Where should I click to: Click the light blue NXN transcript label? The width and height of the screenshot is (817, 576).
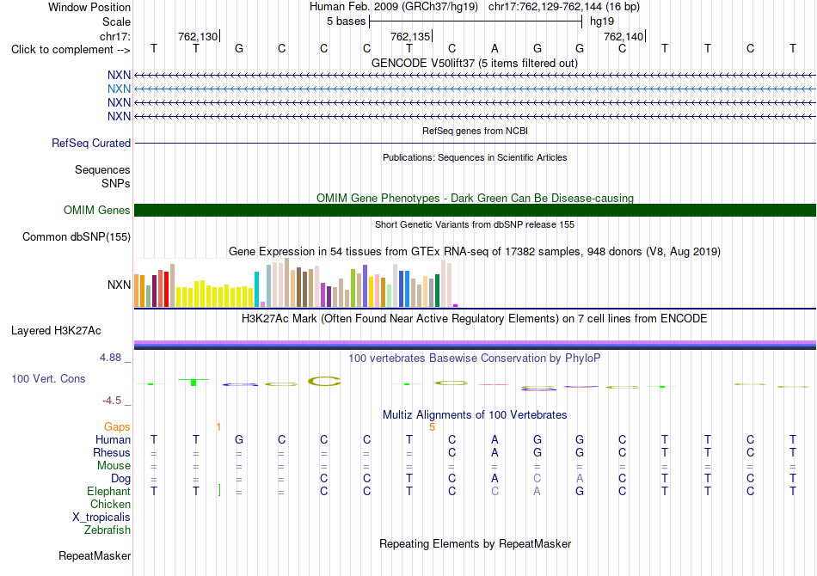[119, 89]
